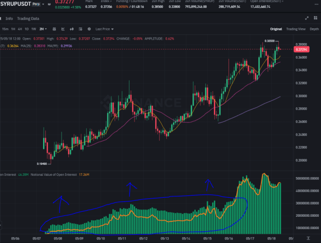This screenshot has width=321, height=243.
Task: Click the AMPLITUDE value 0.62%
Action: click(169, 39)
